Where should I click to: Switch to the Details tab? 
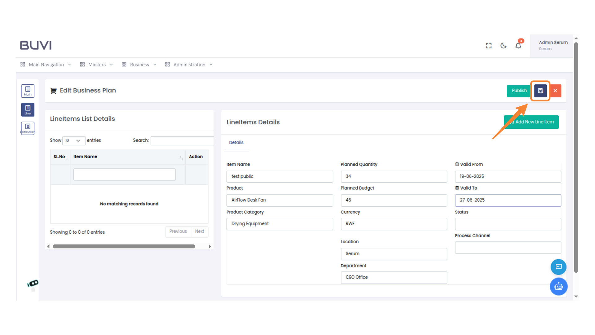coord(236,143)
